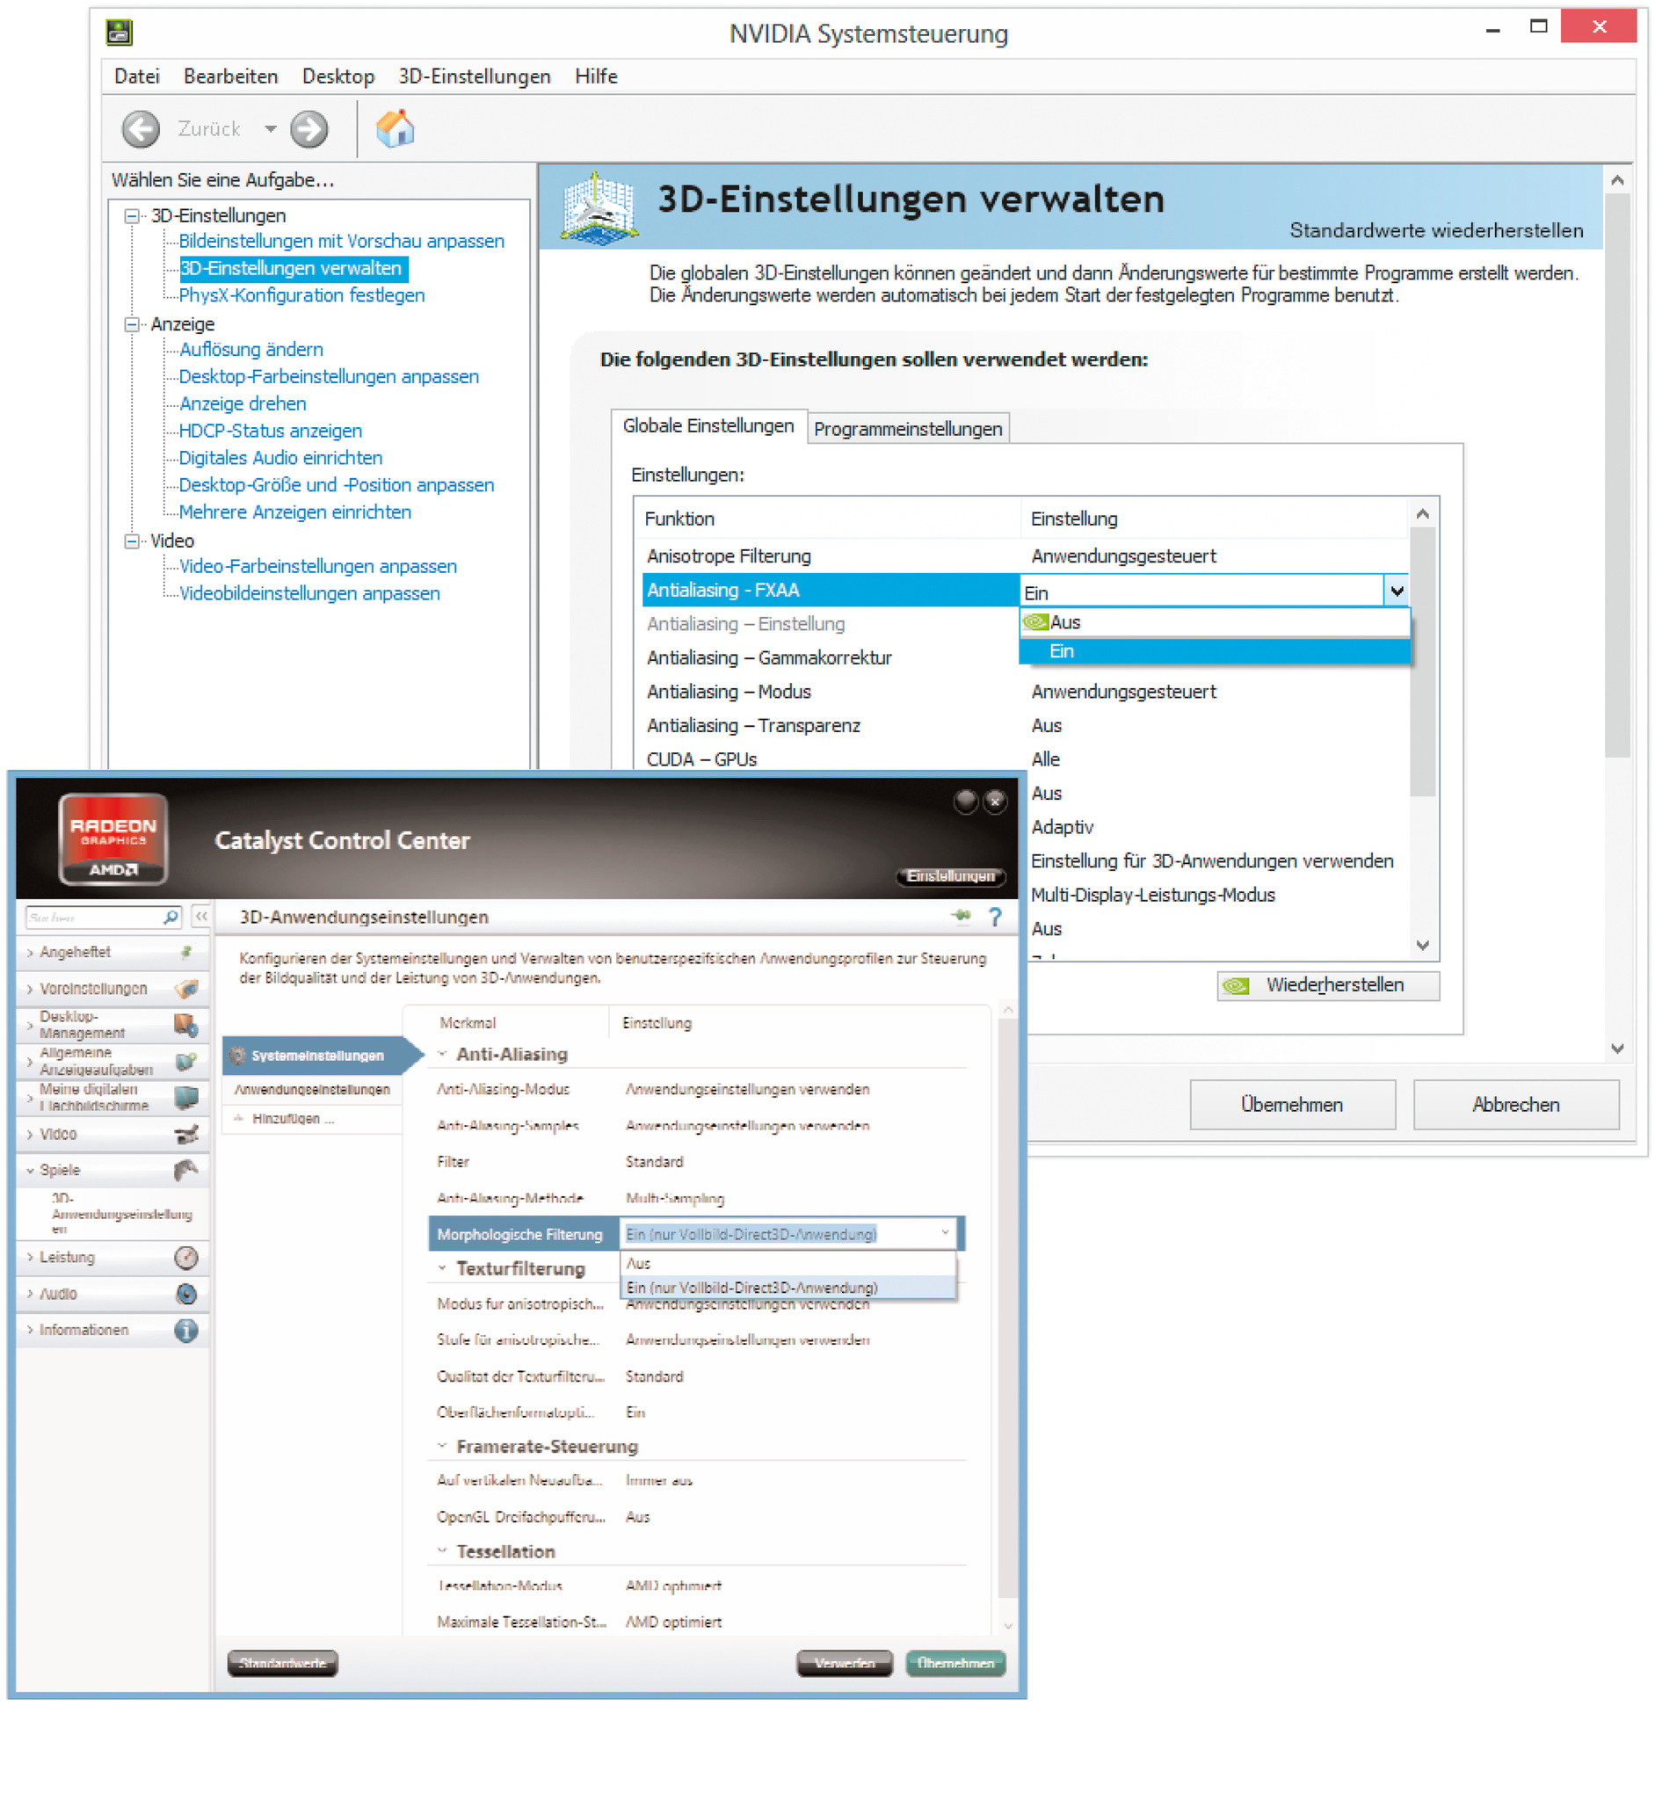Collapse the Anti-Aliasing section

pos(441,1054)
